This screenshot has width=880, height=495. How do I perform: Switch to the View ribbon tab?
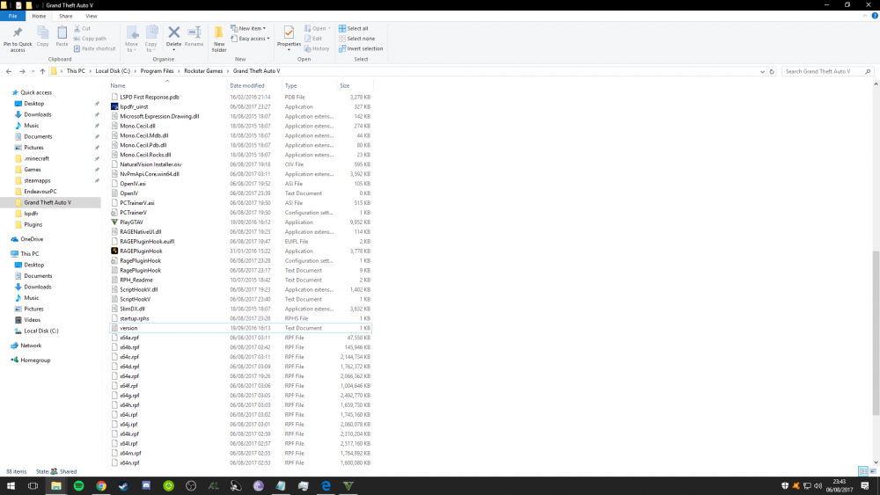pos(91,16)
